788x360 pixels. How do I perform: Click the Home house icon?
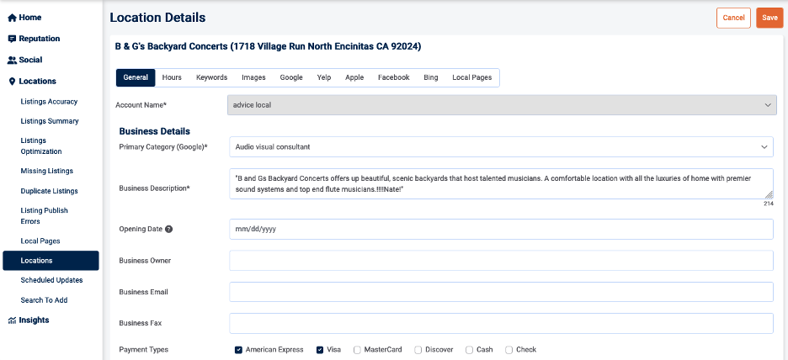pos(12,18)
